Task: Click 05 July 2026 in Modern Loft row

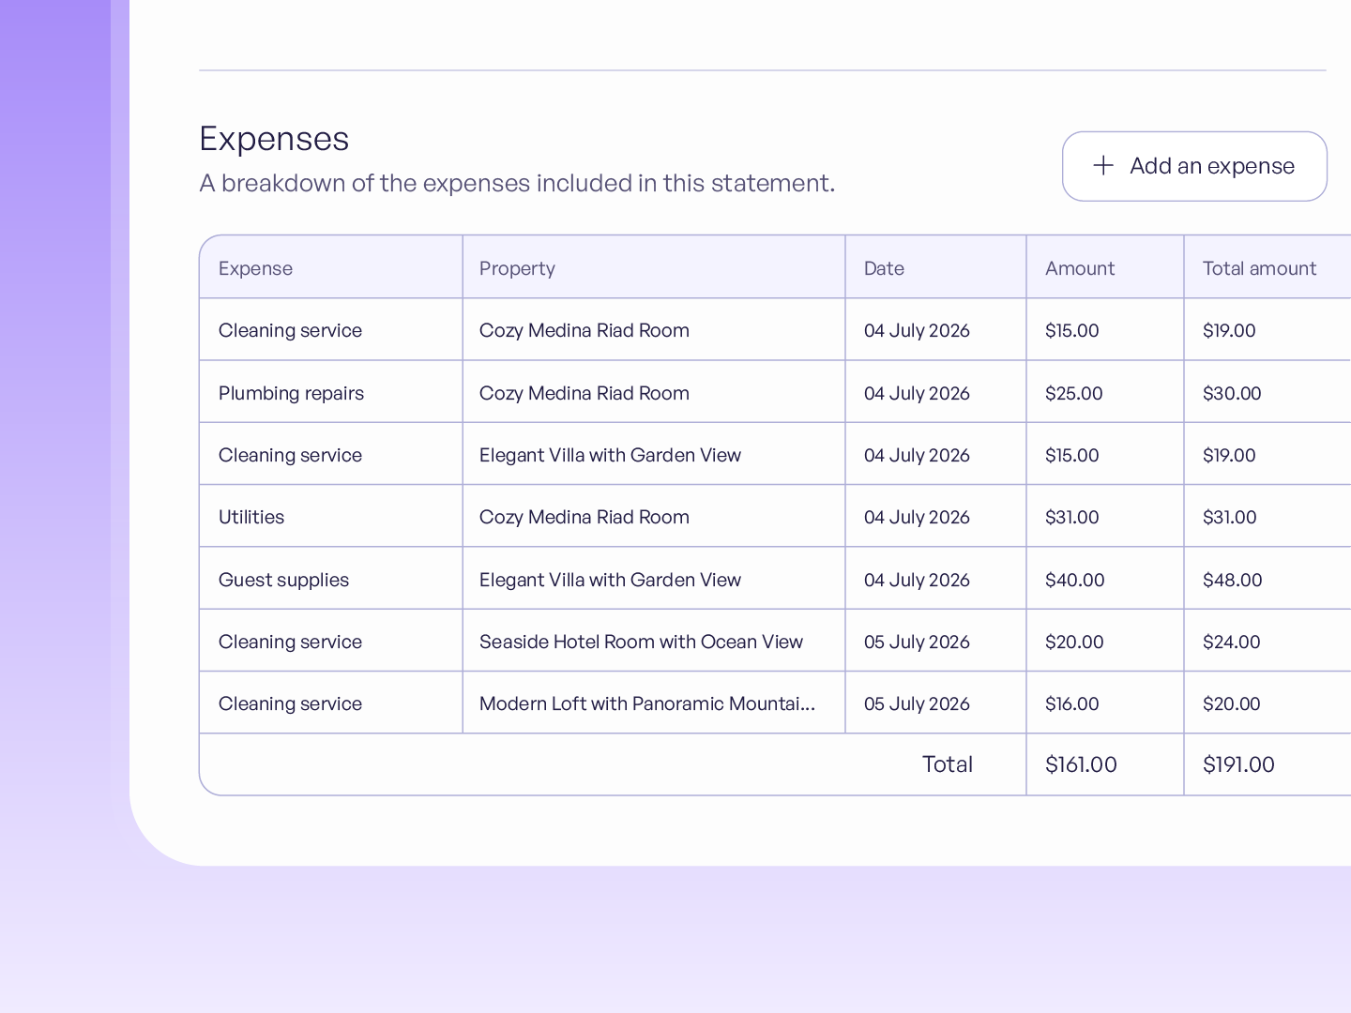Action: point(917,703)
